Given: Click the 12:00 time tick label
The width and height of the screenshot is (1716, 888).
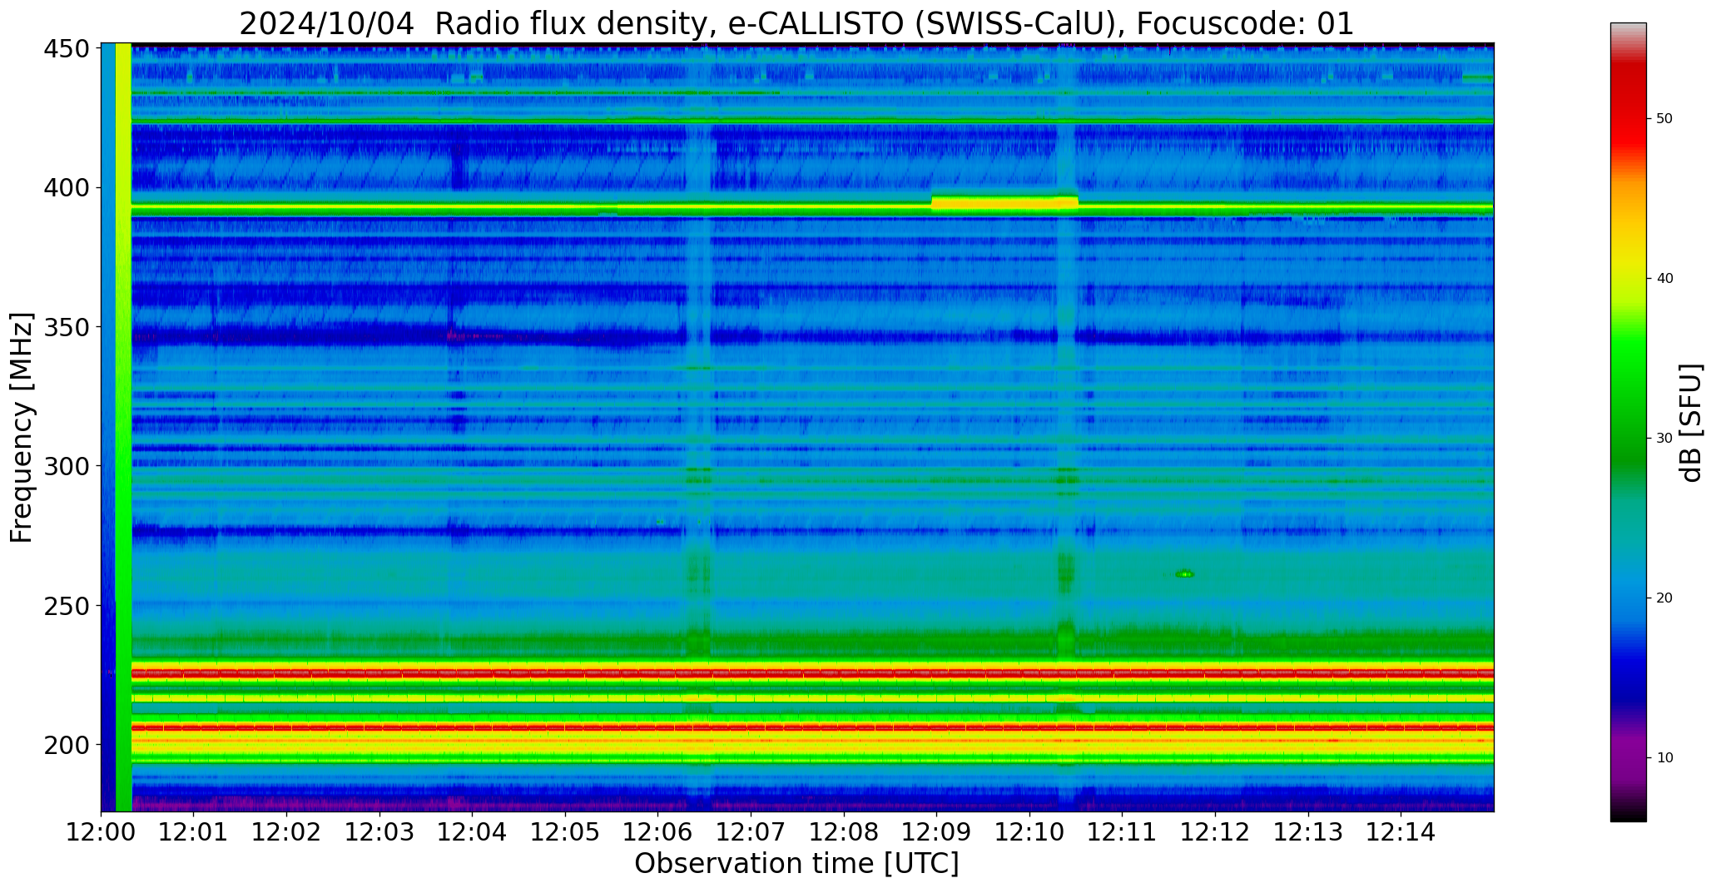Looking at the screenshot, I should coord(101,832).
